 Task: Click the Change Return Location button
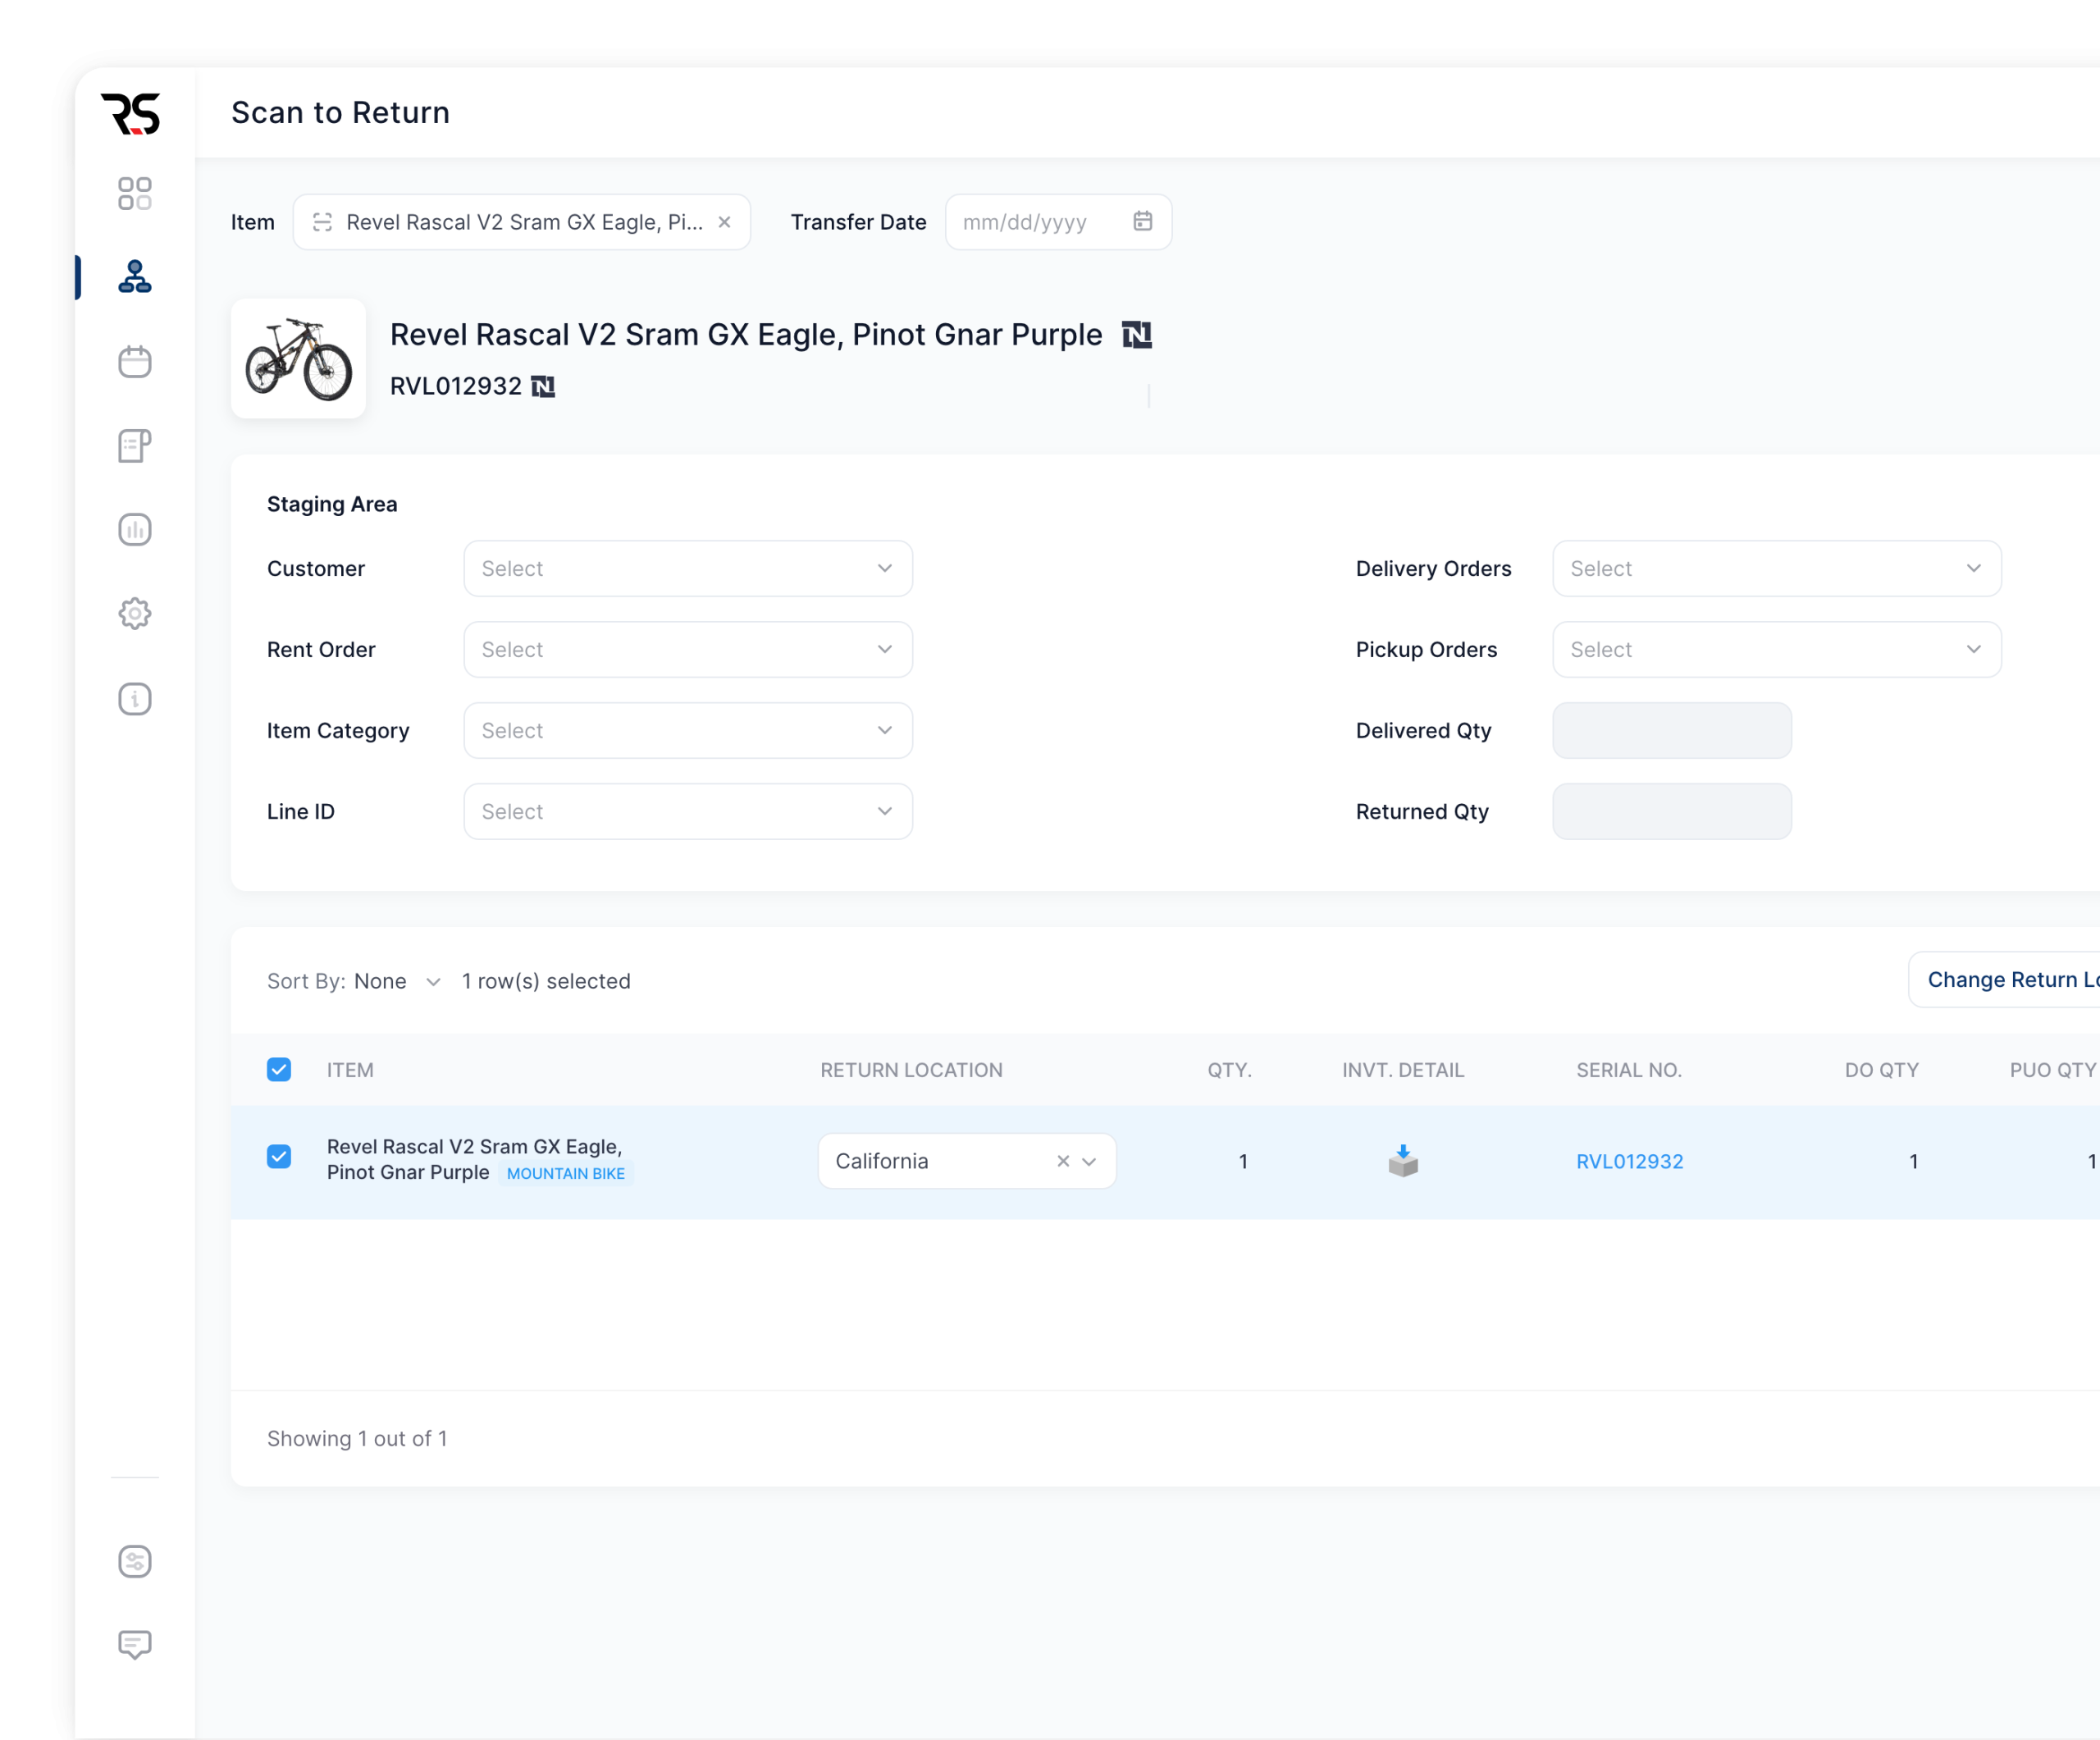[2004, 979]
